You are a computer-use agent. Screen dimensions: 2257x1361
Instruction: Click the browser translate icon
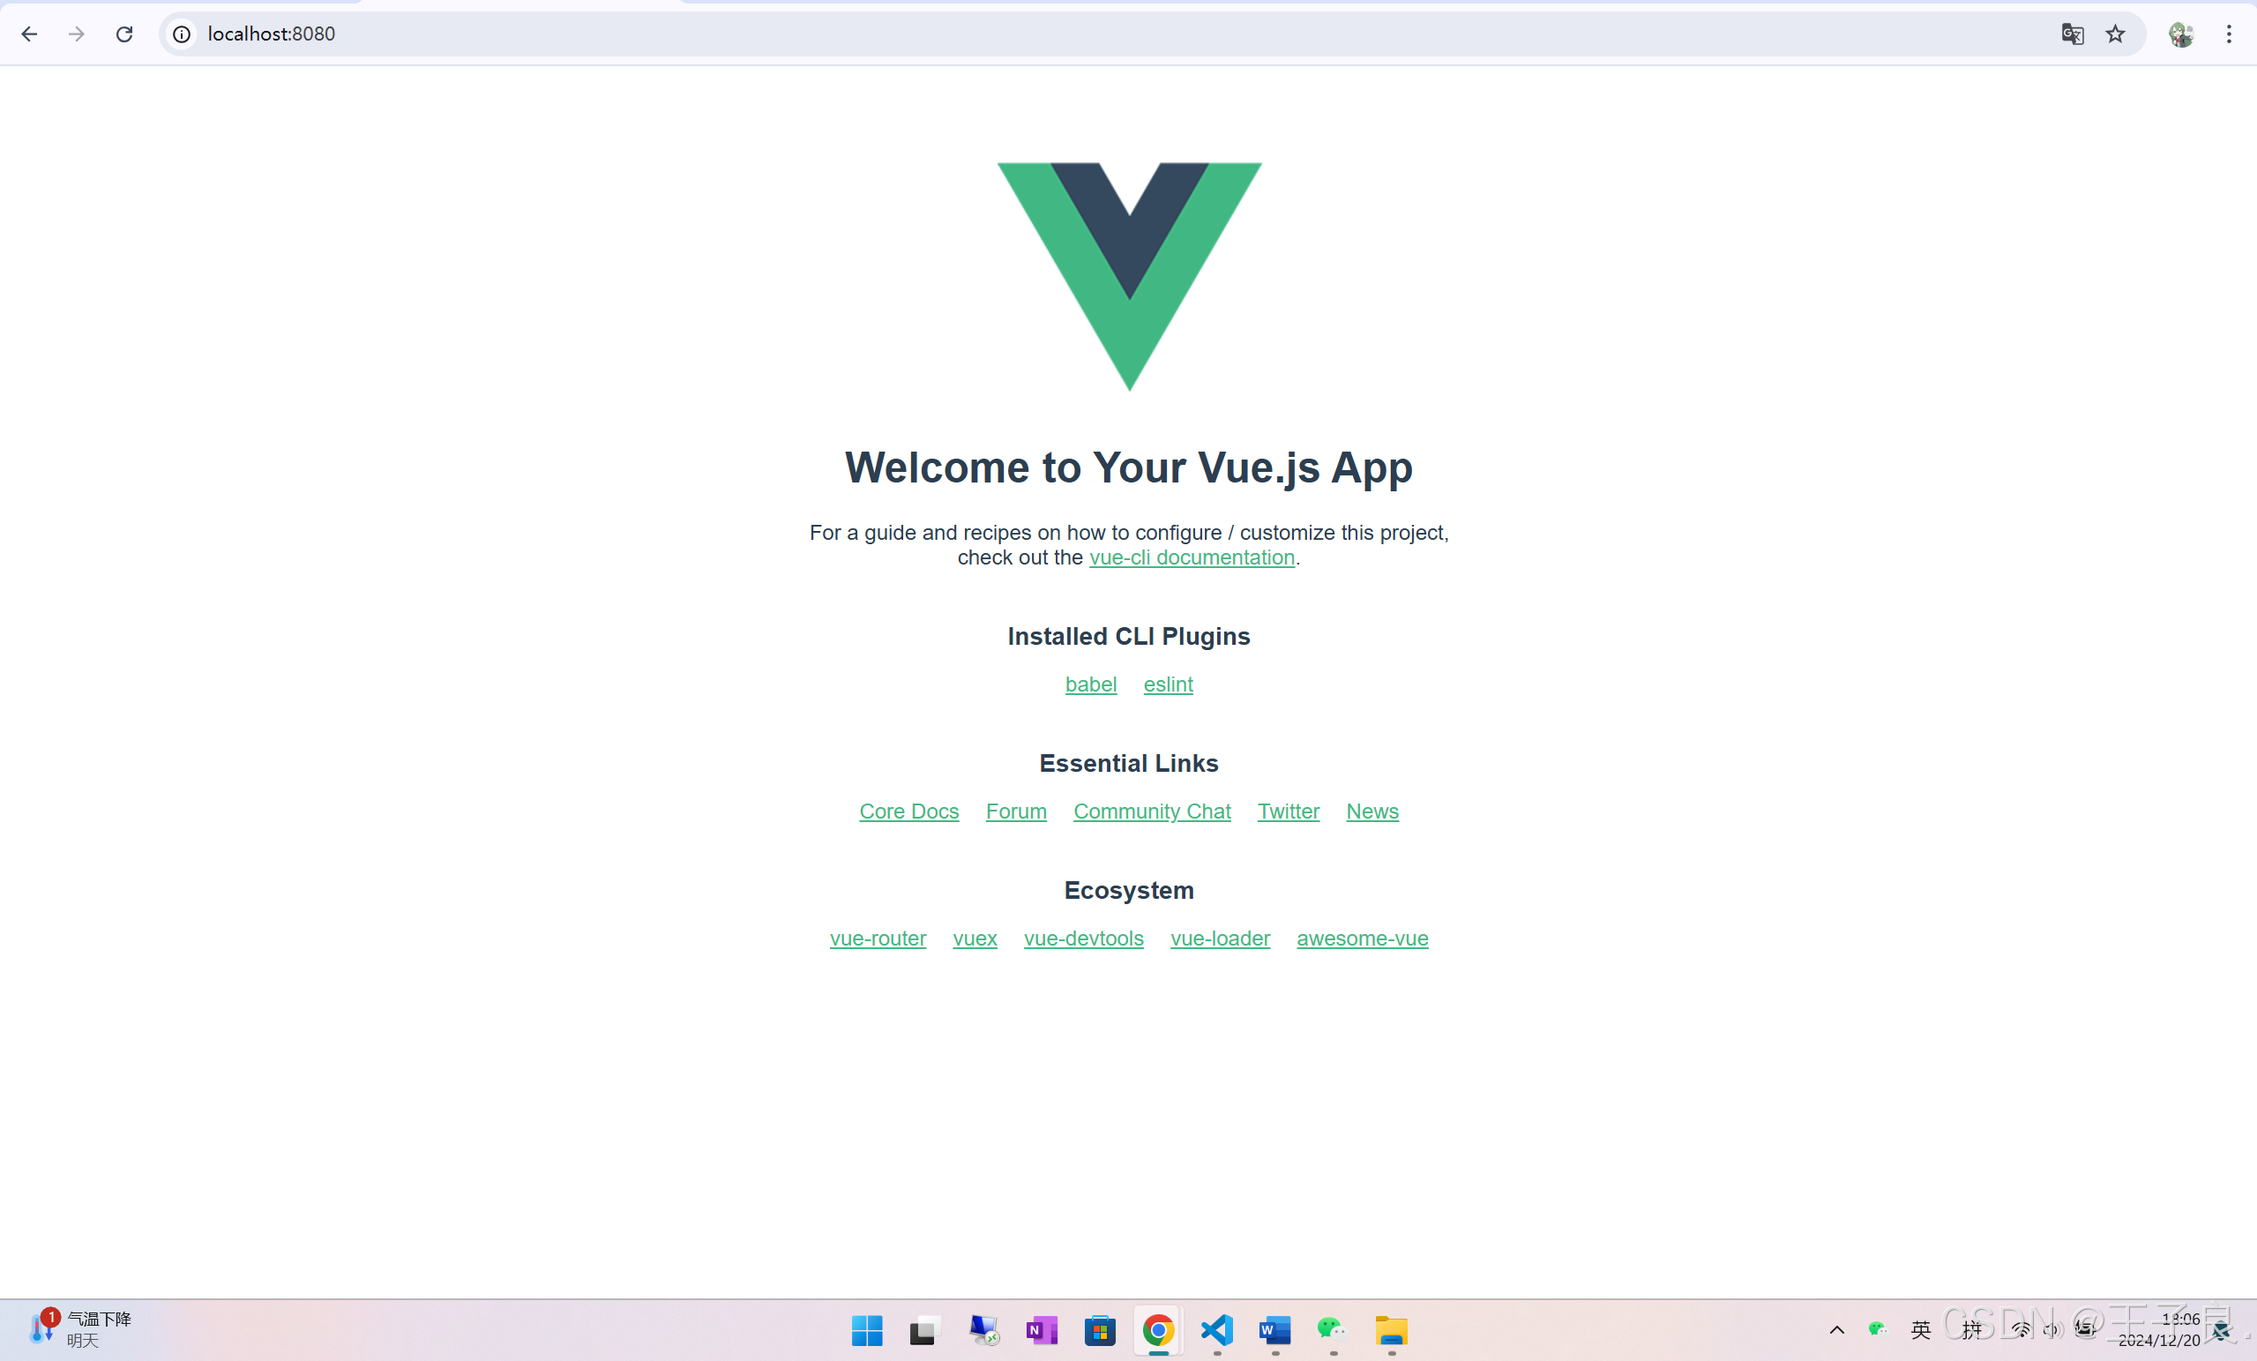click(x=2074, y=34)
